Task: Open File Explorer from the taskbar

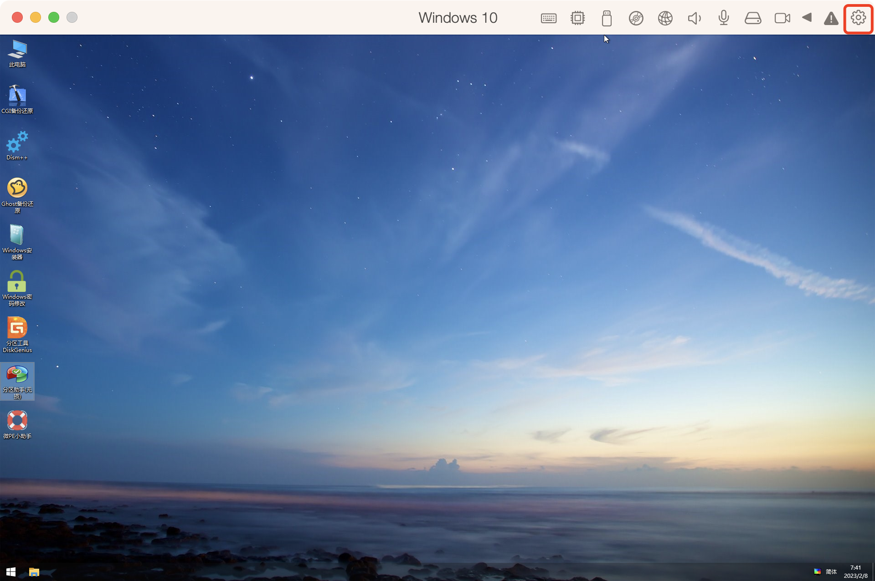Action: [x=34, y=572]
